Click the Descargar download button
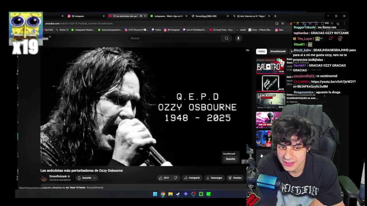Viewport: 367px width, 206px height. point(214,178)
